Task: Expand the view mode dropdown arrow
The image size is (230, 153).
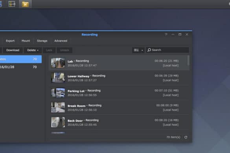Action: [142, 50]
